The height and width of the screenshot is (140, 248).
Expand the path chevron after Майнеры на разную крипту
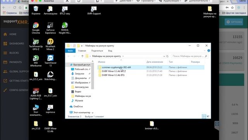tap(123, 56)
